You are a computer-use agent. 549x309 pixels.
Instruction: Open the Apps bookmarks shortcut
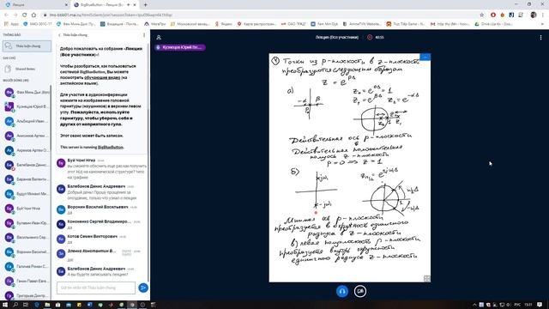point(11,24)
